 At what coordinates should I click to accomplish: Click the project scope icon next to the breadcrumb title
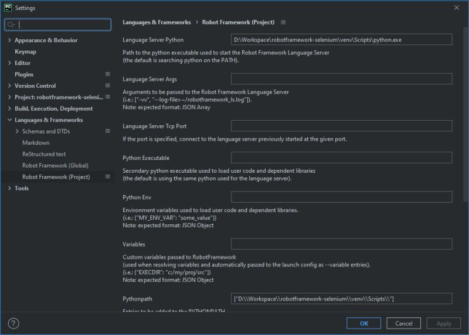coord(283,22)
